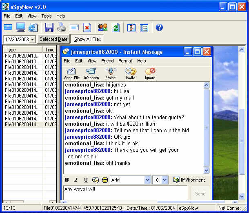Toggle underline U formatting button
The width and height of the screenshot is (249, 213).
[86, 180]
